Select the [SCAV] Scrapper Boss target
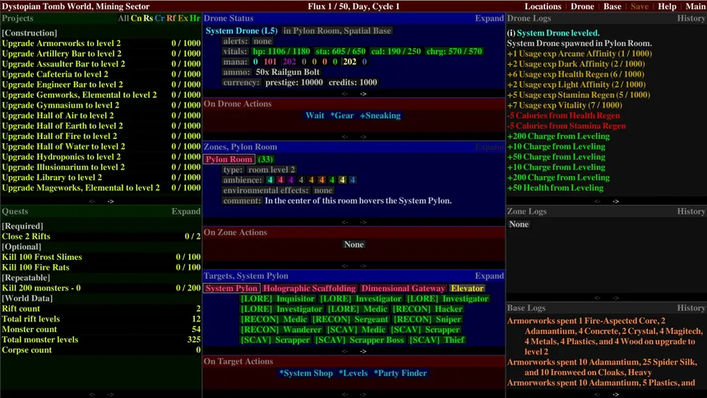Viewport: 707px width, 398px height. [359, 340]
